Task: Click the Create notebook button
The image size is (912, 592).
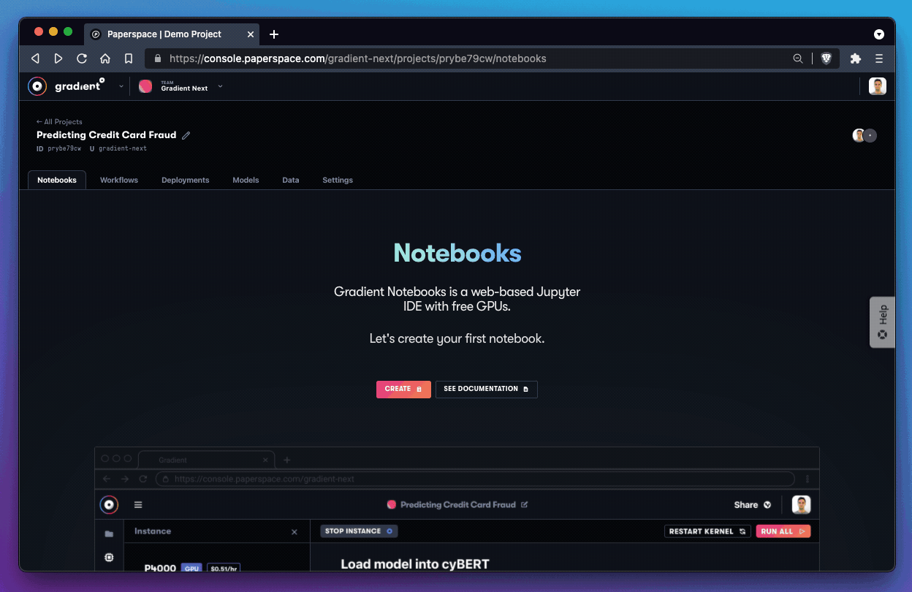Action: (x=403, y=390)
